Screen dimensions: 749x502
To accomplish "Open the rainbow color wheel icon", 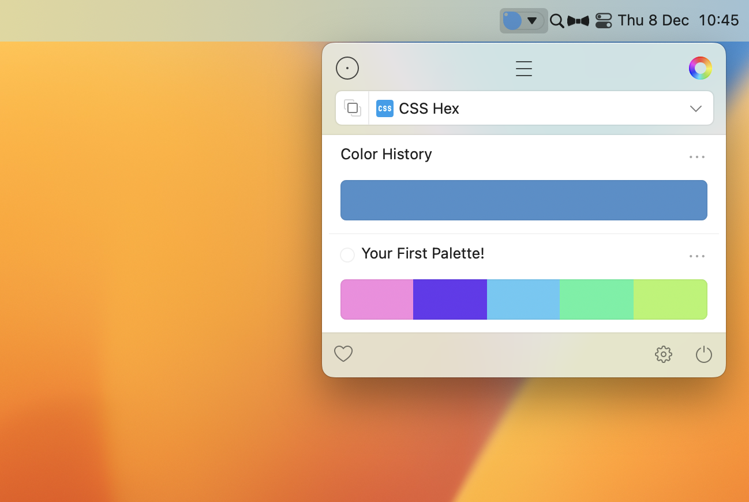I will point(700,68).
